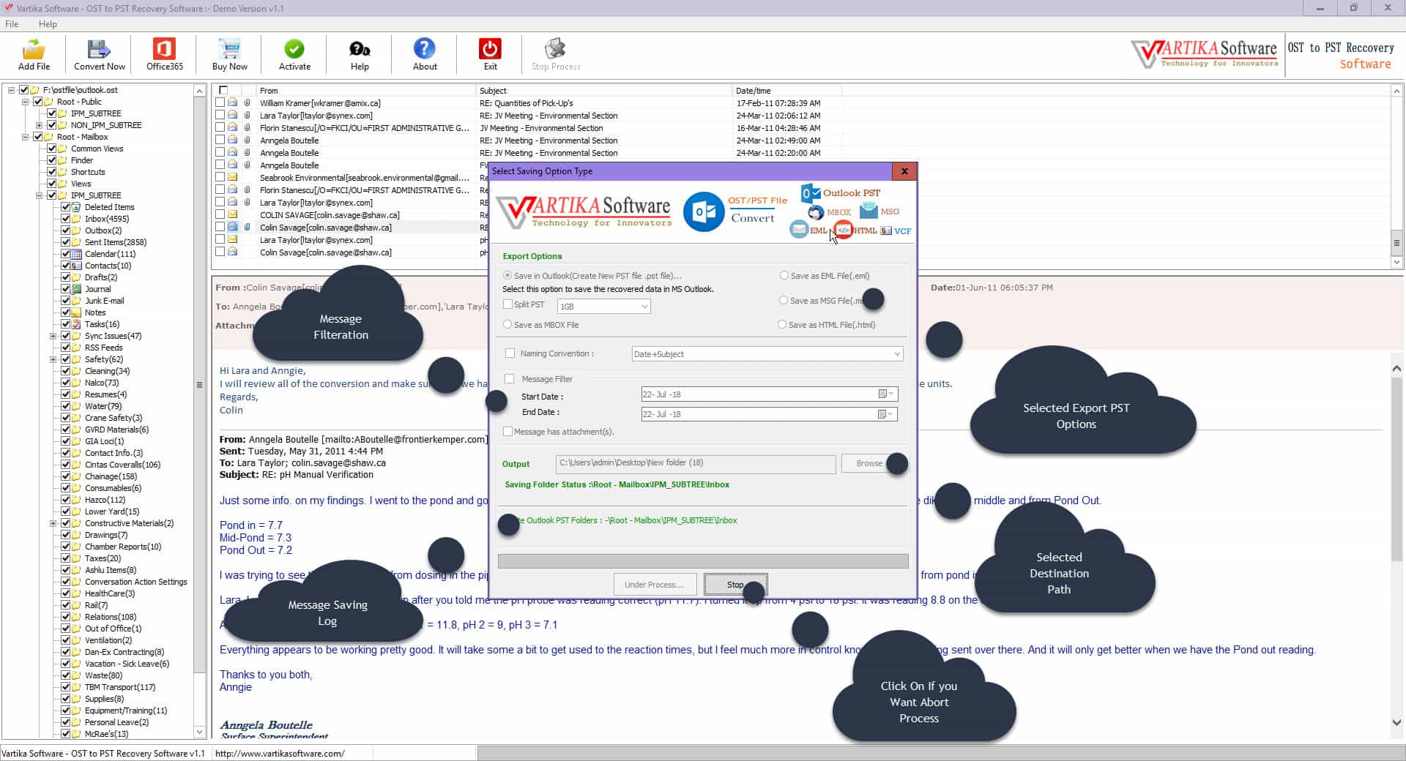Select Save as MBOX File radio button

click(507, 324)
